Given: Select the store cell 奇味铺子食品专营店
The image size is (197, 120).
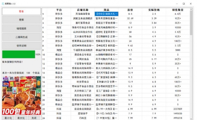Looking at the screenshot, I should tap(83, 86).
